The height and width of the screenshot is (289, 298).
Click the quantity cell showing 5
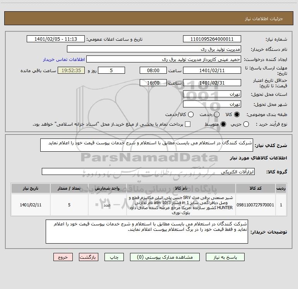point(69,205)
